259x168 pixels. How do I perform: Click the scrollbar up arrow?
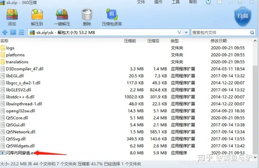[x=255, y=41]
